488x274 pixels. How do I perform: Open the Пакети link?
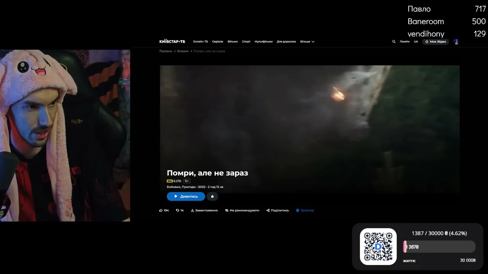coord(405,41)
